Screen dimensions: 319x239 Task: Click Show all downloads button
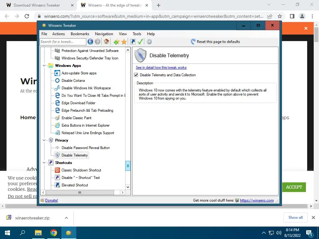[x=295, y=218]
